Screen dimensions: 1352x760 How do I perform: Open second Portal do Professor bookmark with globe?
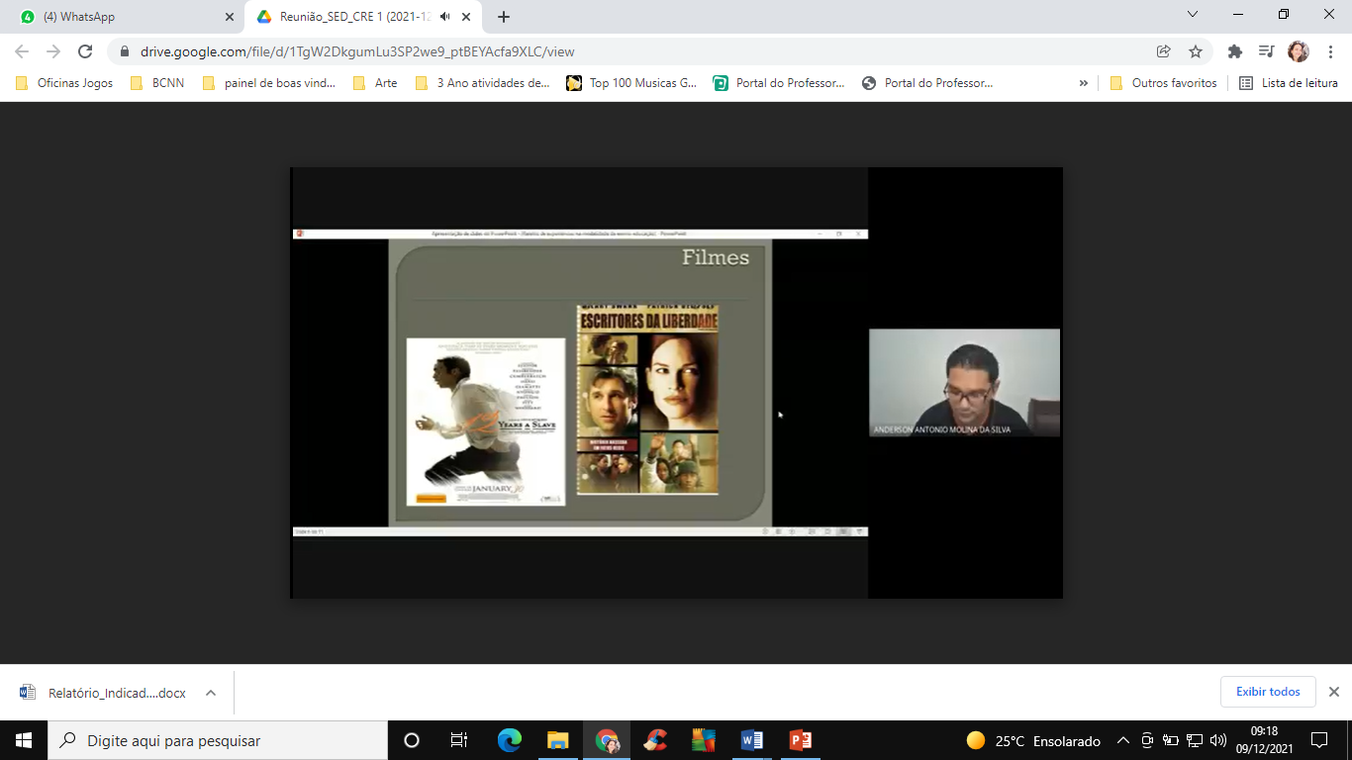tap(928, 83)
